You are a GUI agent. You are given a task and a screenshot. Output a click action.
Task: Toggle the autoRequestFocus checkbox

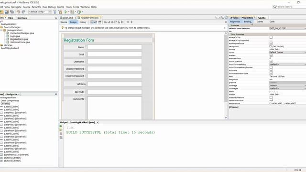pyautogui.click(x=271, y=43)
